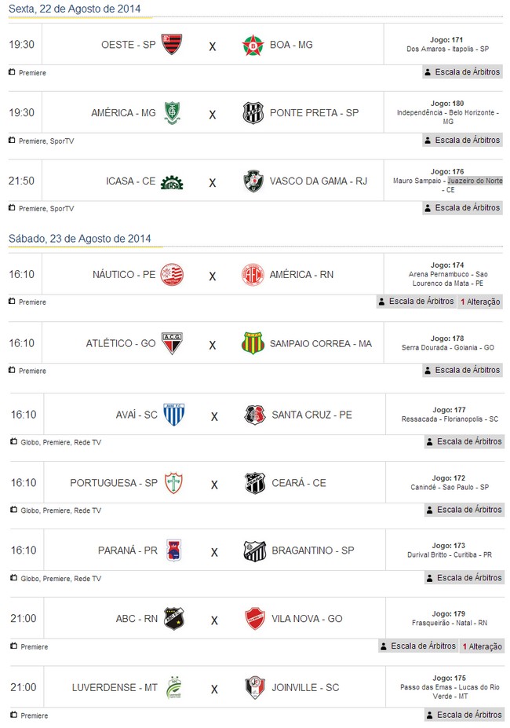Click the Boa MG team crest
Image resolution: width=510 pixels, height=728 pixels.
point(253,45)
